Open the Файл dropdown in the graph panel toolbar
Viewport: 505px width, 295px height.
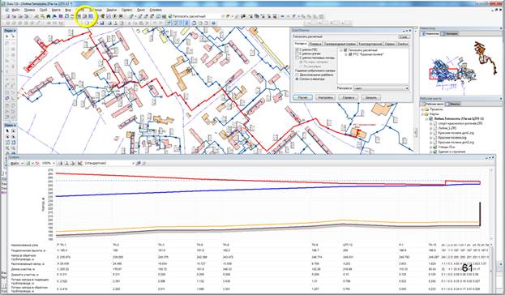point(17,163)
